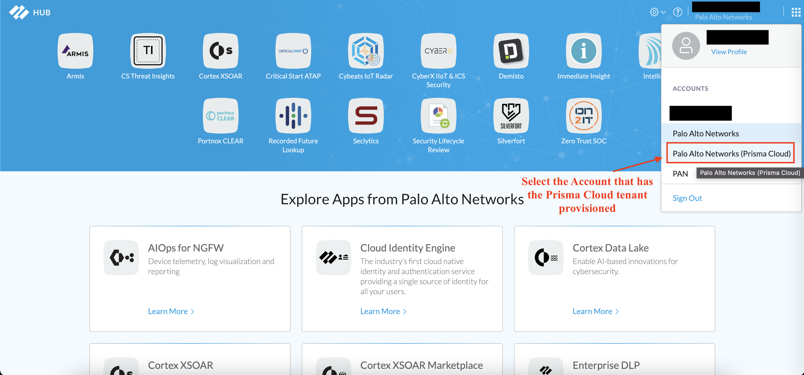This screenshot has height=375, width=804.
Task: Select Palo Alto Networks (Prisma Cloud) account
Action: [x=731, y=153]
